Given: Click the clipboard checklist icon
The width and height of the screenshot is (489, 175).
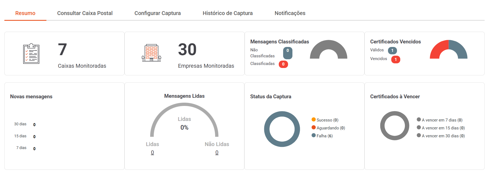Looking at the screenshot, I should (x=31, y=54).
